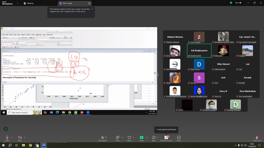The image size is (264, 148).
Task: Click the volume icon in system tray
Action: click(245, 145)
